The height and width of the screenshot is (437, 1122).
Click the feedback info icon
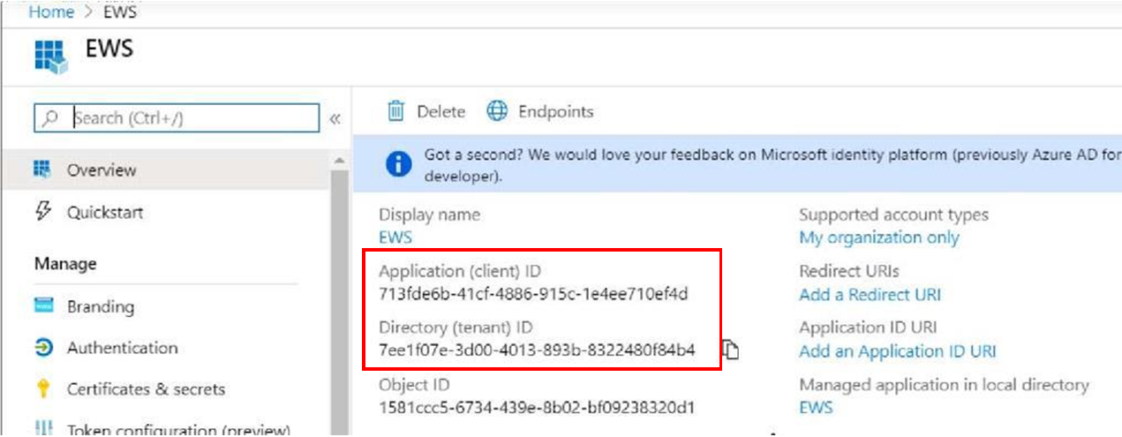tap(399, 164)
